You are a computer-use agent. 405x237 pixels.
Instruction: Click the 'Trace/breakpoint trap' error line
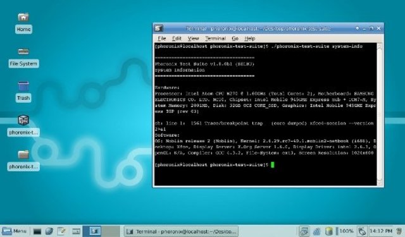264,123
